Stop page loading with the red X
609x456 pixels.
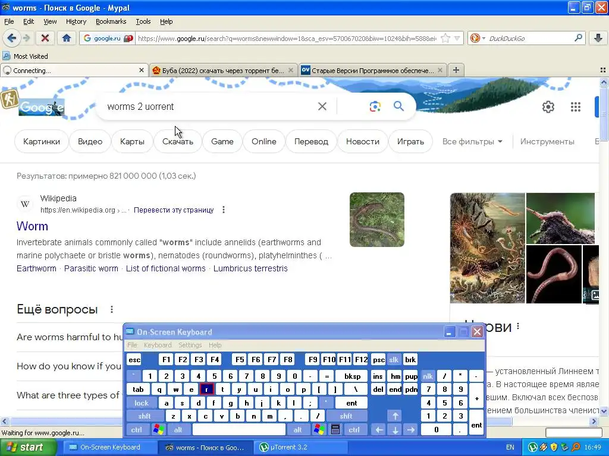click(45, 38)
